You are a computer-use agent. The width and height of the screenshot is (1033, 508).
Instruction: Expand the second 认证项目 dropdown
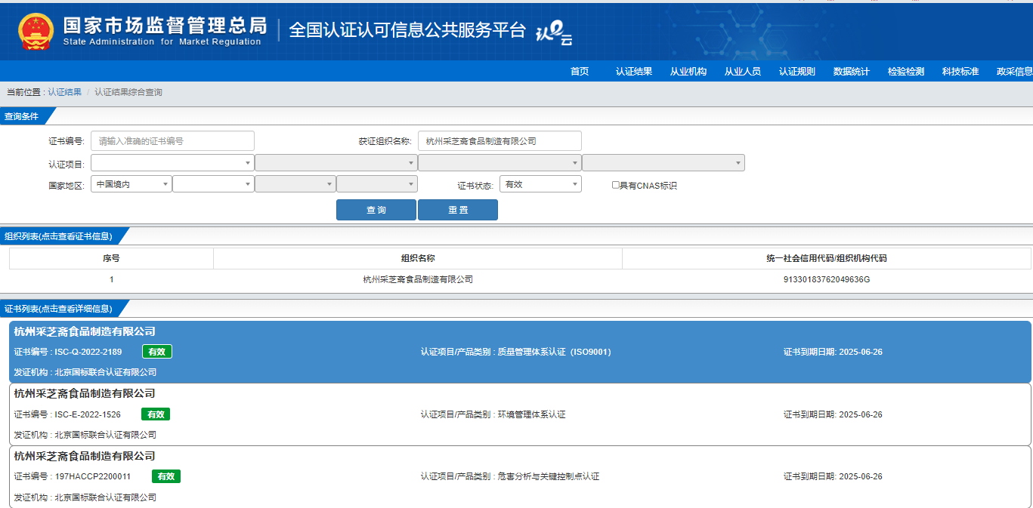click(336, 163)
